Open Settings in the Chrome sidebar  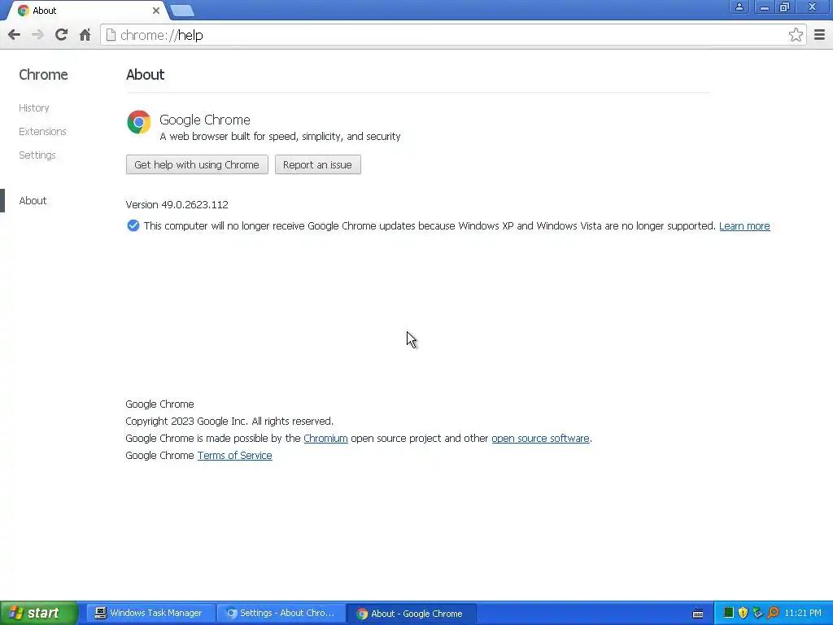pyautogui.click(x=37, y=155)
